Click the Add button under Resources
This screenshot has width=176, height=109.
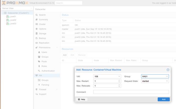coord(65,55)
